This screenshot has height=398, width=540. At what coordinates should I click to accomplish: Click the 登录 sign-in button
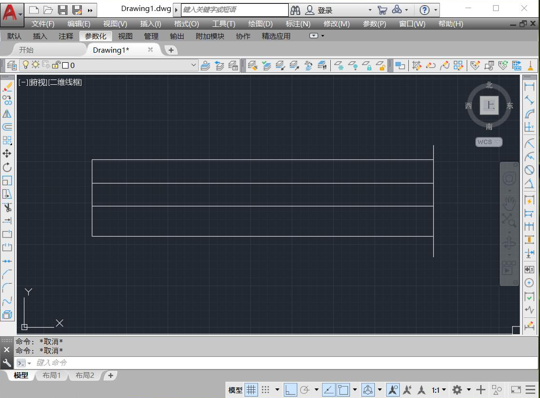pos(325,11)
